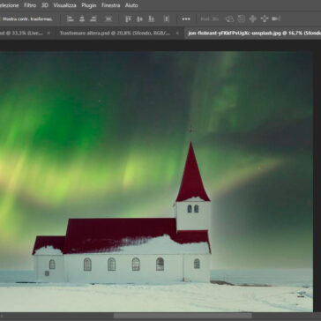Select the 3D video camera icon
The image size is (321, 321).
(276, 19)
